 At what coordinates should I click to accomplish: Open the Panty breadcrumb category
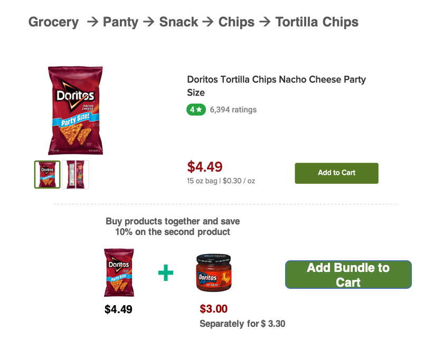coord(120,22)
